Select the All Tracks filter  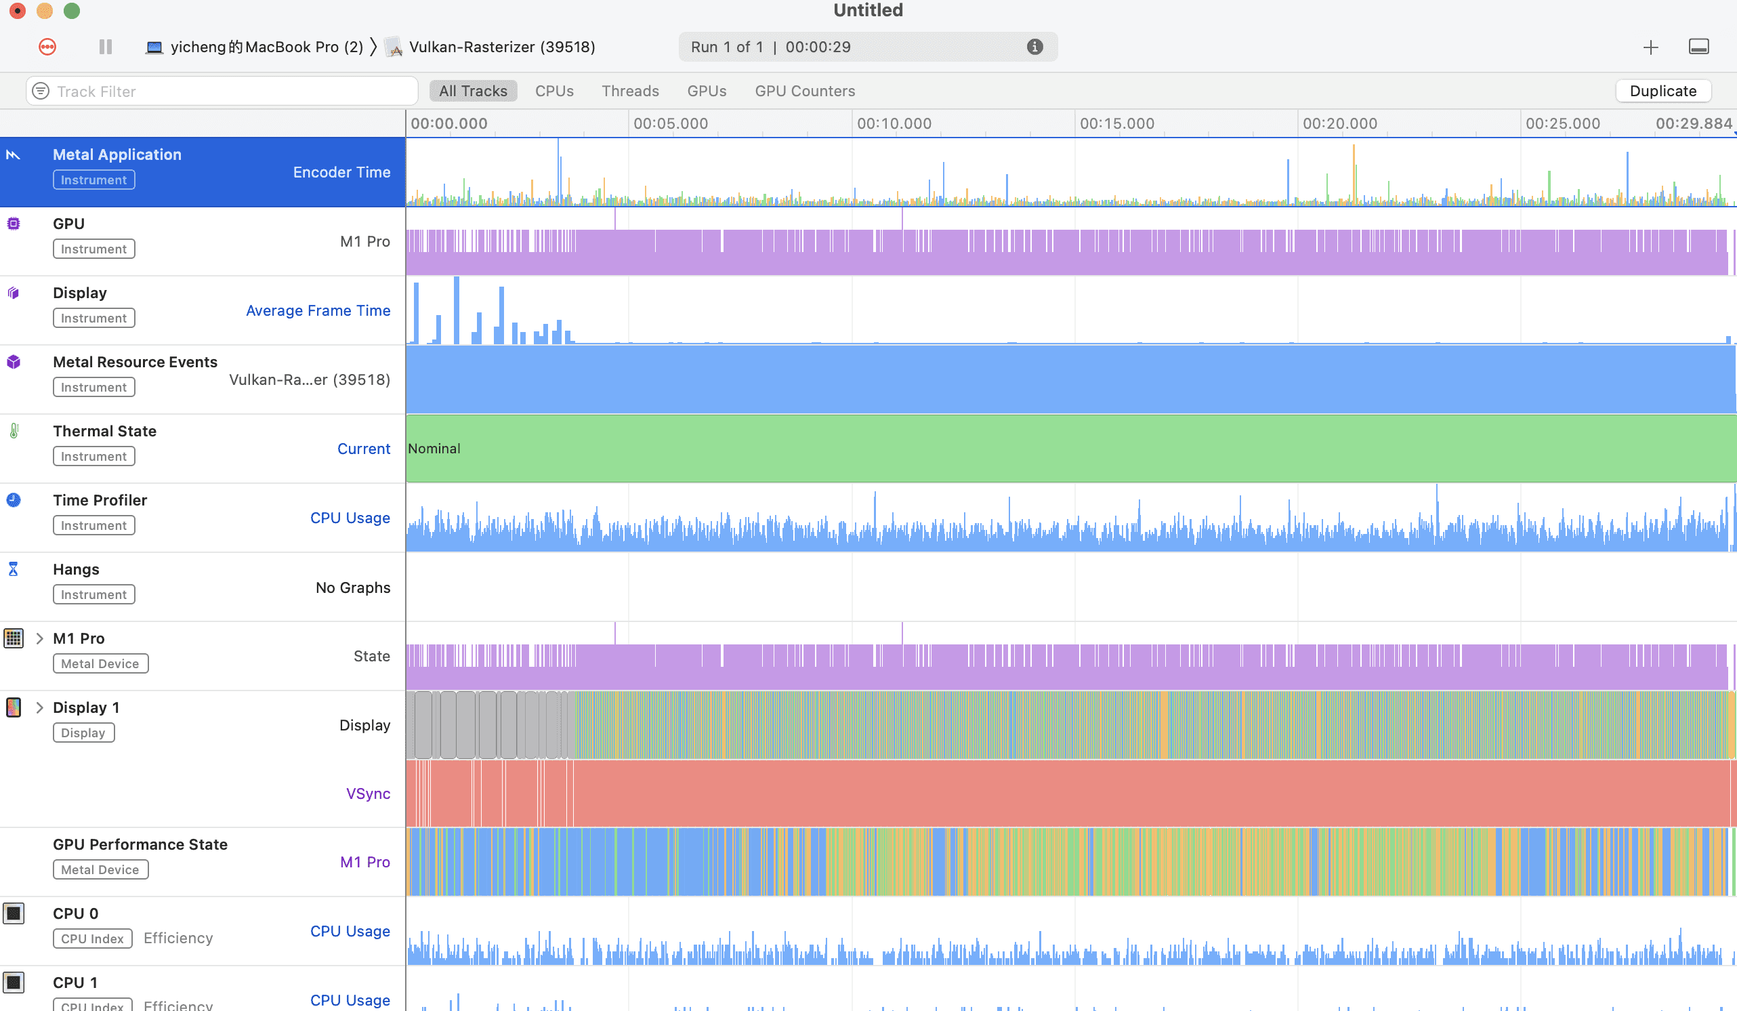click(x=473, y=91)
